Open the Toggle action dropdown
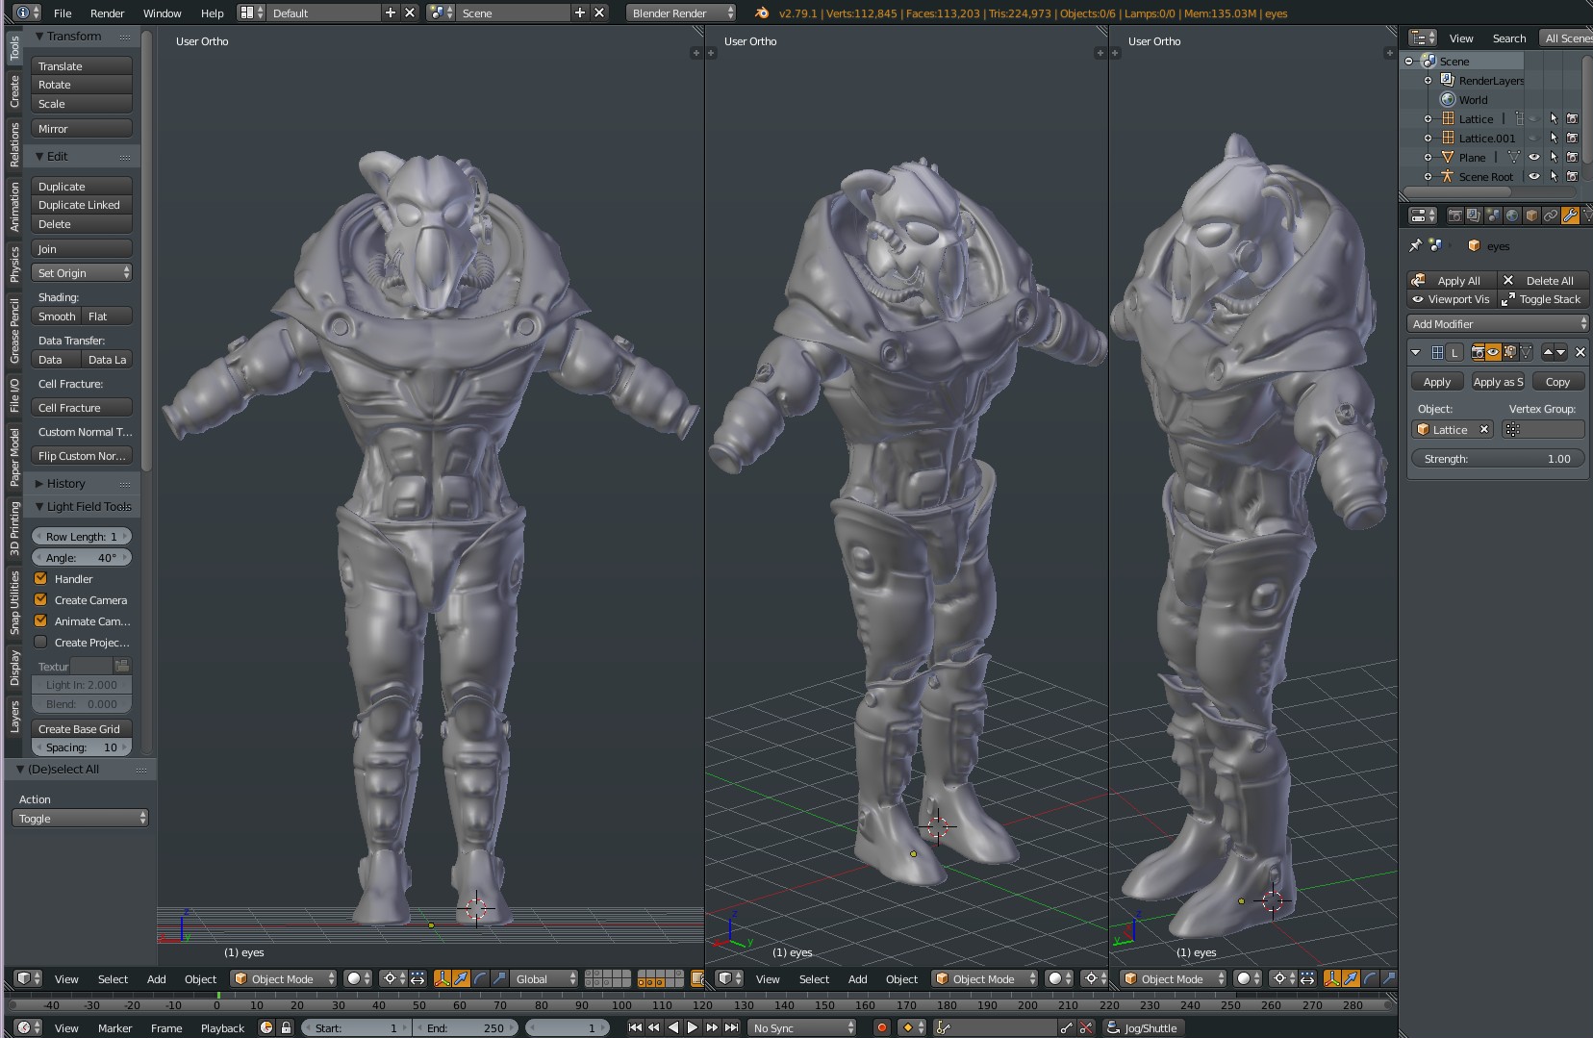The height and width of the screenshot is (1038, 1593). coord(81,819)
